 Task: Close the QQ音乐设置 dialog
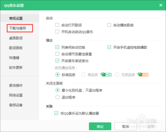(x=161, y=5)
